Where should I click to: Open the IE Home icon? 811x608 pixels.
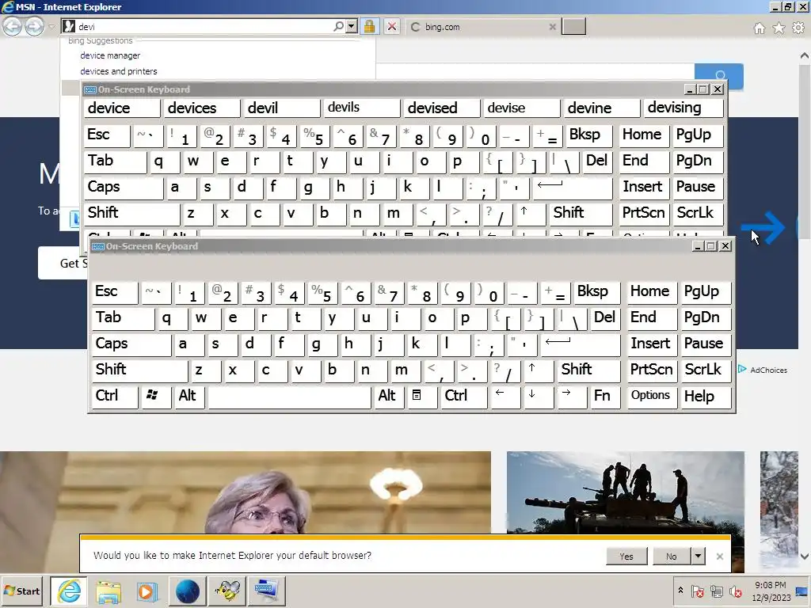tap(760, 28)
